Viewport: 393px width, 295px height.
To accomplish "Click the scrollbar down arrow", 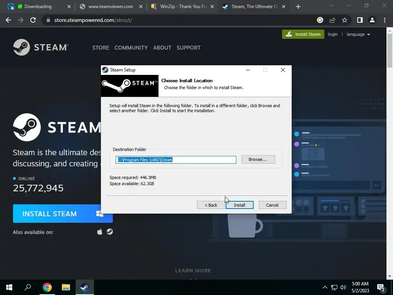I will pyautogui.click(x=390, y=277).
